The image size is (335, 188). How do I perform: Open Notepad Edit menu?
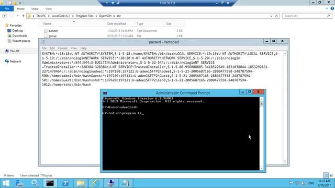click(52, 48)
